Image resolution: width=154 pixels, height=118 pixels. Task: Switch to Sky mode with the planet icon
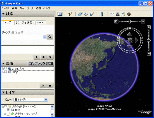pyautogui.click(x=129, y=14)
